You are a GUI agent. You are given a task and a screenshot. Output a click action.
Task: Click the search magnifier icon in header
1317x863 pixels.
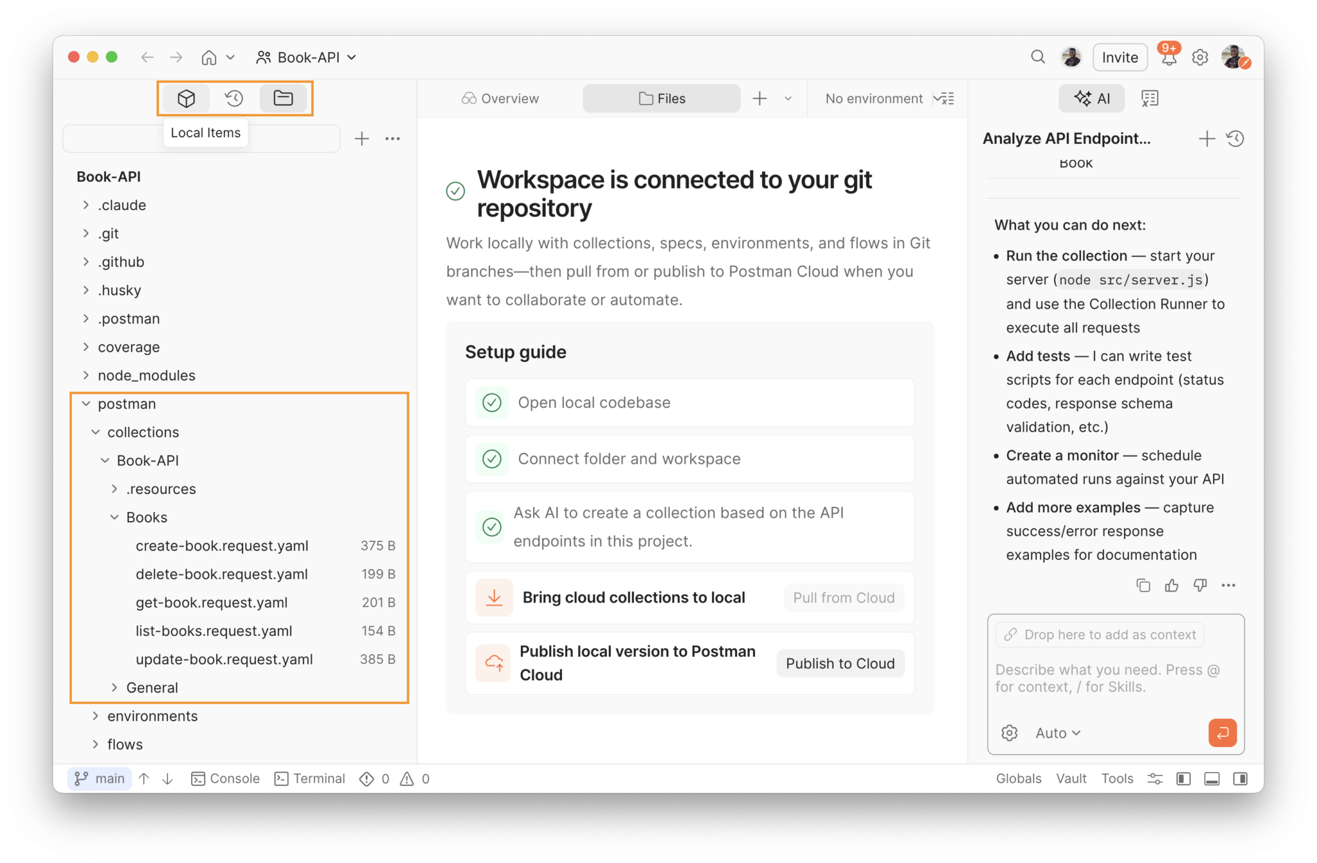[1037, 57]
